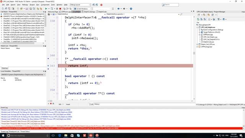The height and width of the screenshot is (138, 245).
Task: Stop the debugging session with red square
Action: 60,9
